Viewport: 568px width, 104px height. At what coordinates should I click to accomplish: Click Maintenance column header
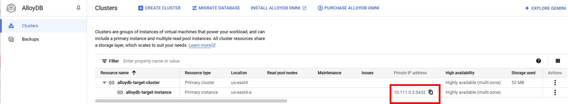tap(329, 73)
